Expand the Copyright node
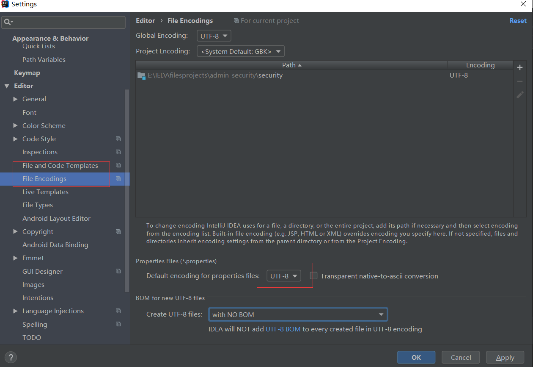Image resolution: width=533 pixels, height=367 pixels. click(x=16, y=232)
